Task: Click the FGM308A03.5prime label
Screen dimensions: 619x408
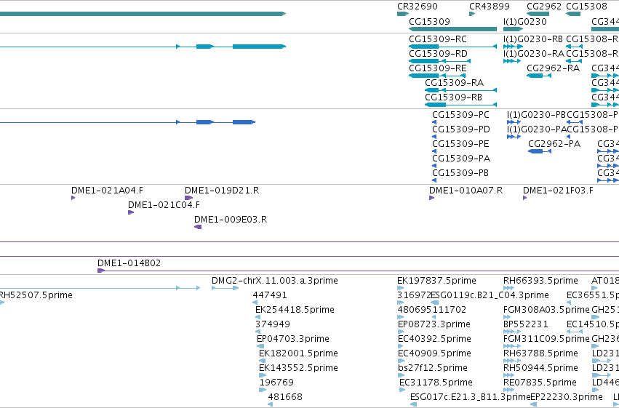Action: [546, 310]
